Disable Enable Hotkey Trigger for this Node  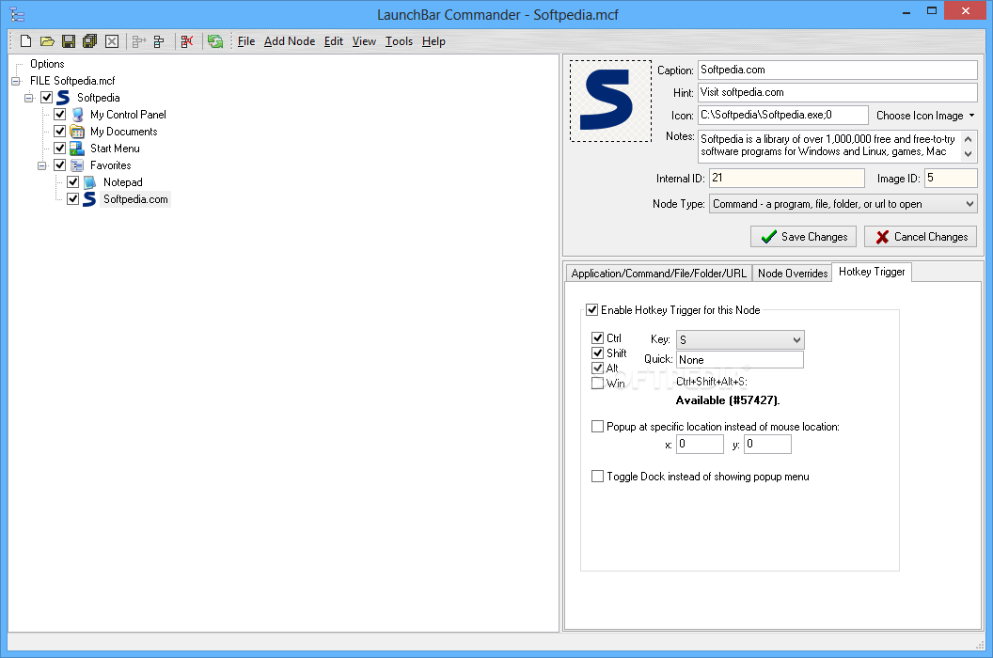point(592,309)
